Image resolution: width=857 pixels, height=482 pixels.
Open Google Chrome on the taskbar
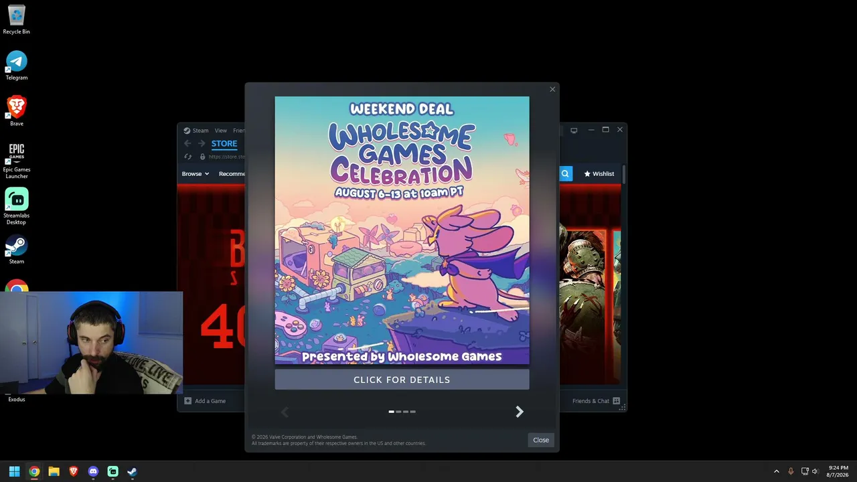pyautogui.click(x=34, y=471)
